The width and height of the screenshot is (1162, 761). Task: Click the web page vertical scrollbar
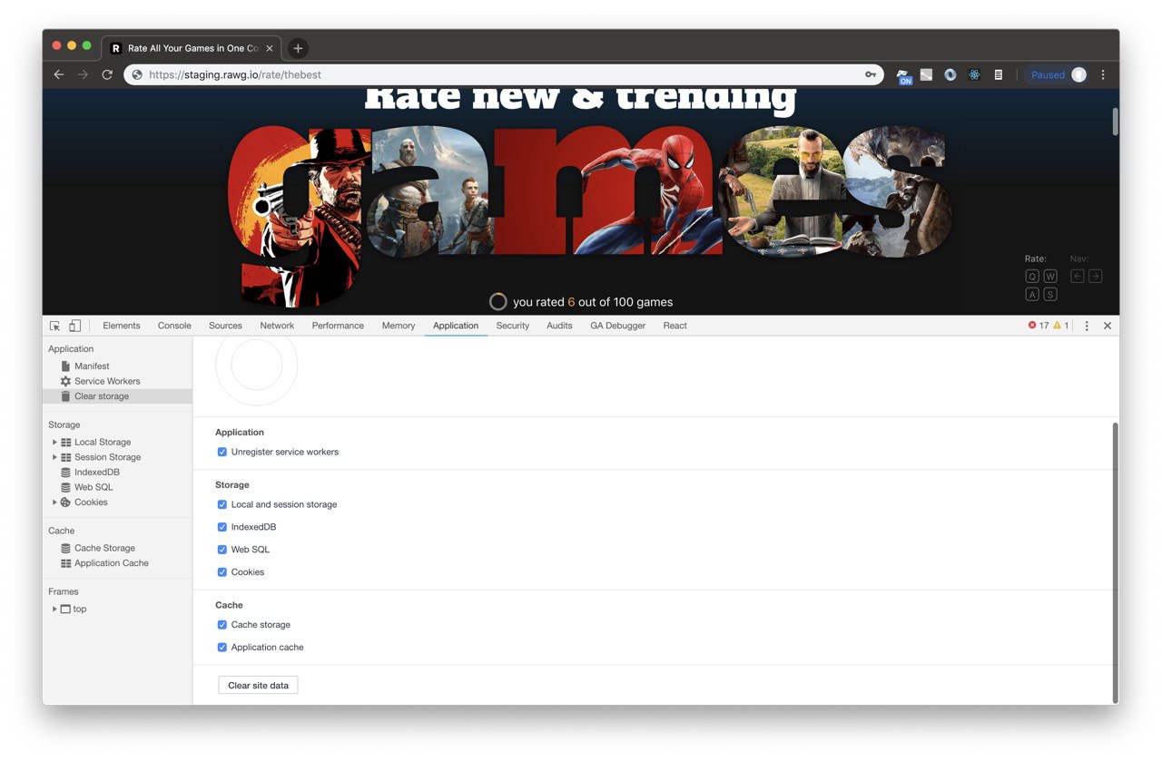coord(1115,122)
